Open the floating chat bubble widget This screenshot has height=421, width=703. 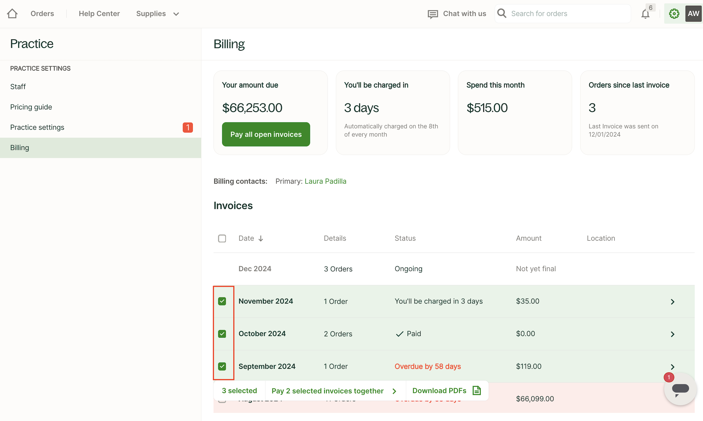680,389
